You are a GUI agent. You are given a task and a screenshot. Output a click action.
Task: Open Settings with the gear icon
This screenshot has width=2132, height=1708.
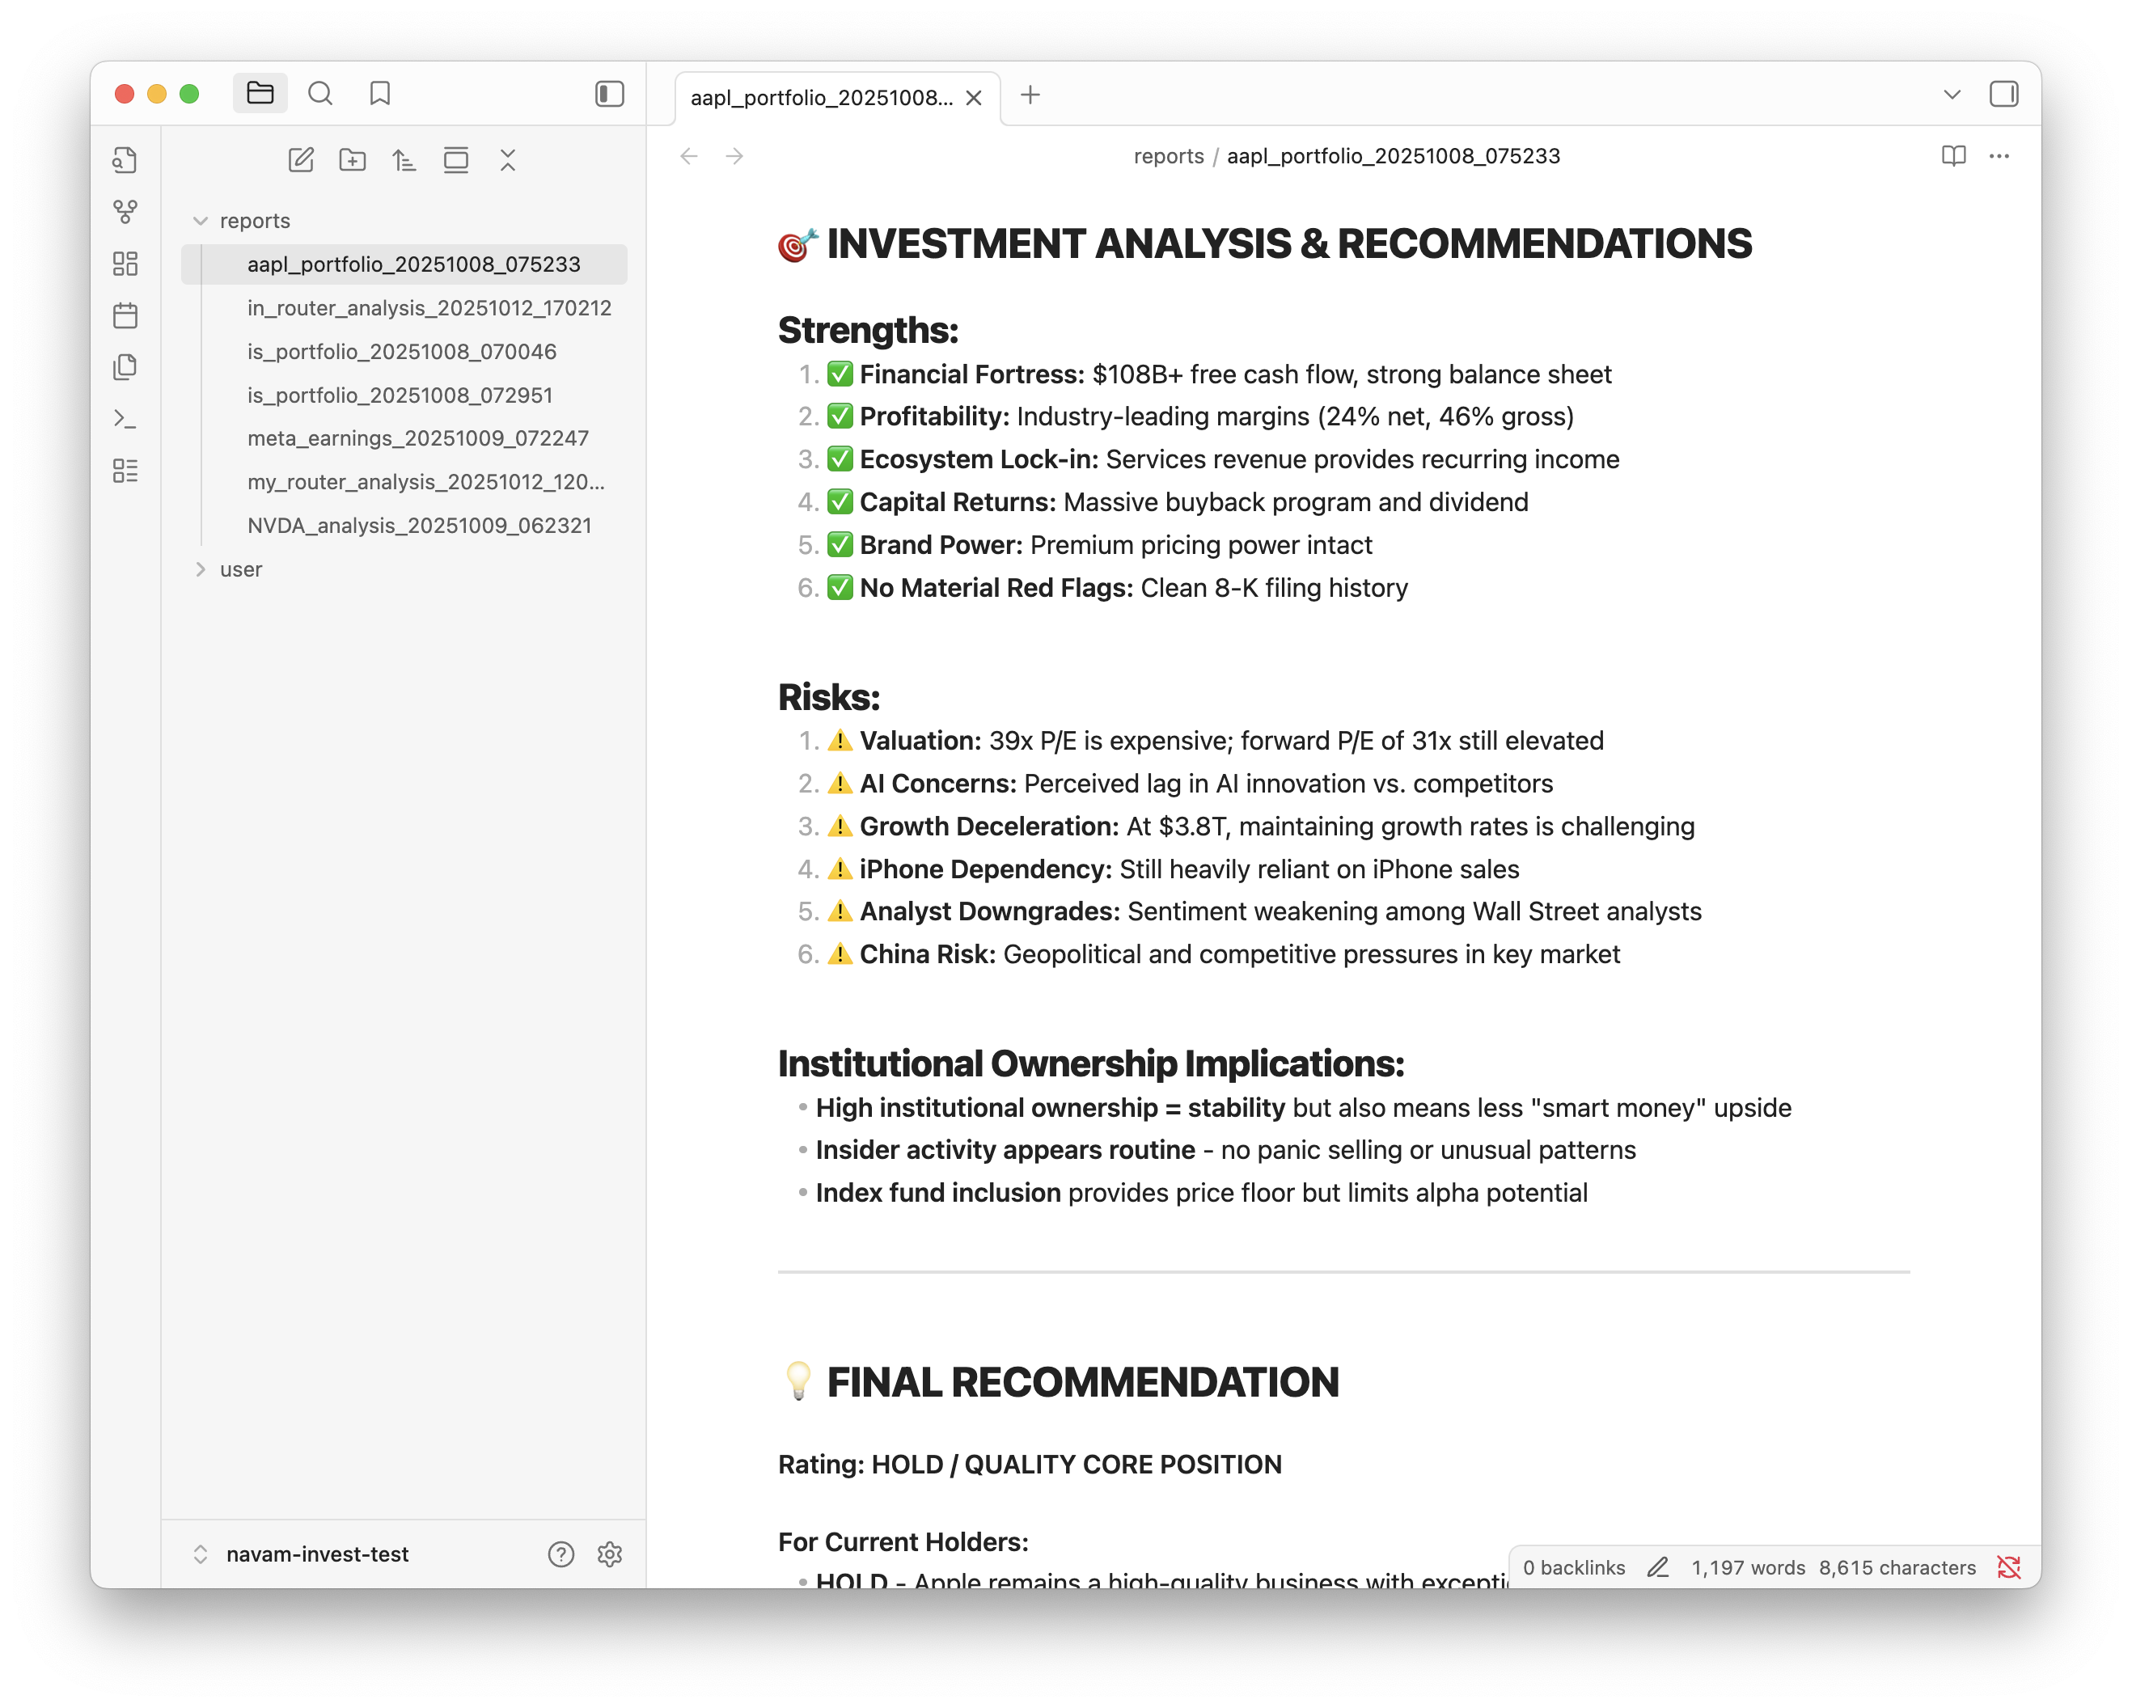610,1554
